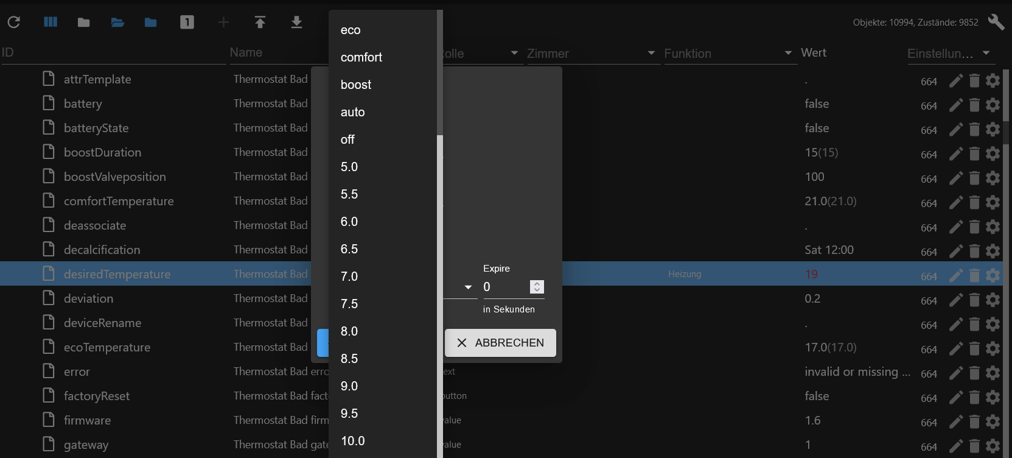Delete the firmware object via trash
Viewport: 1012px width, 458px height.
coord(974,421)
